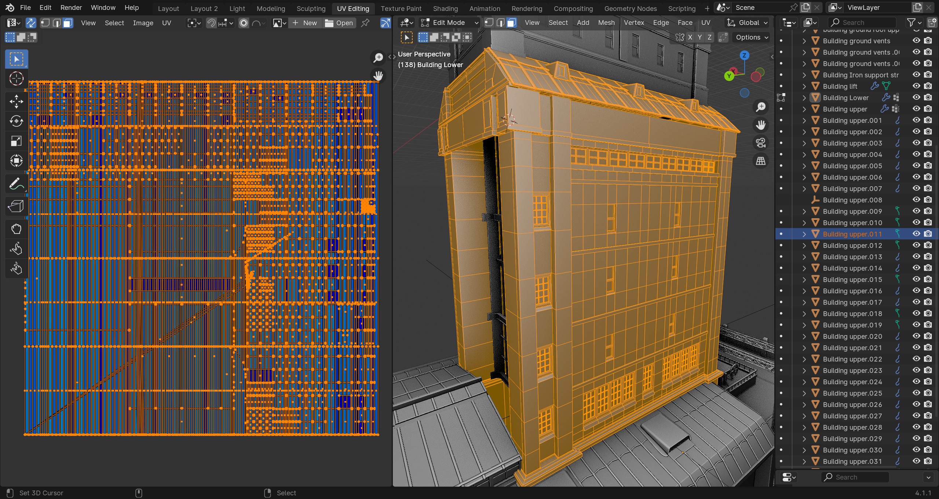Switch to the Texture Paint workspace tab
Image resolution: width=939 pixels, height=499 pixels.
[x=401, y=8]
